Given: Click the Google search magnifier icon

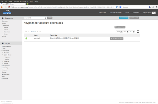Looking at the screenshot, I should (150, 7).
